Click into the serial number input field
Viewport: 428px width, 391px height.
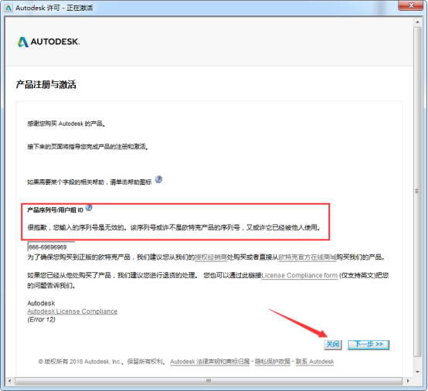click(51, 246)
